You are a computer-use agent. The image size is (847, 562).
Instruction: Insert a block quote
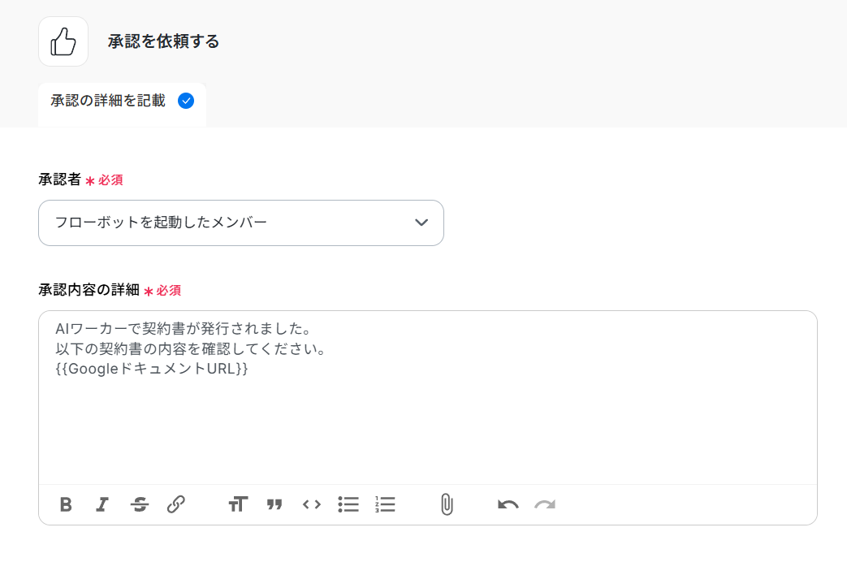coord(274,504)
